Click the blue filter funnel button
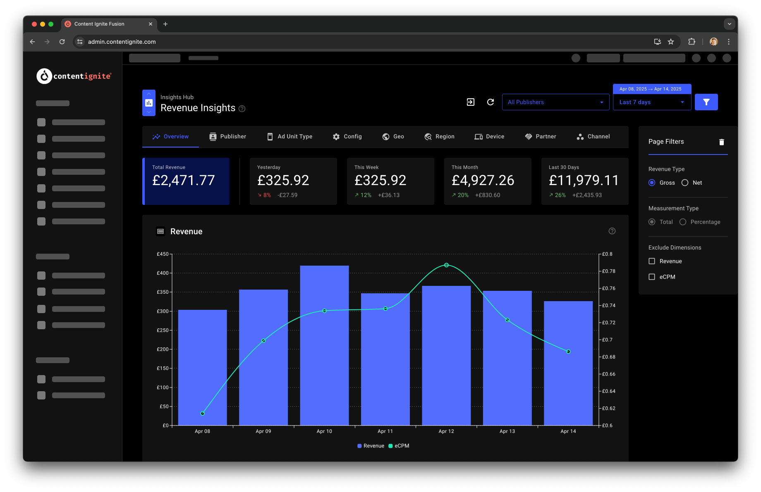This screenshot has width=761, height=492. click(706, 102)
